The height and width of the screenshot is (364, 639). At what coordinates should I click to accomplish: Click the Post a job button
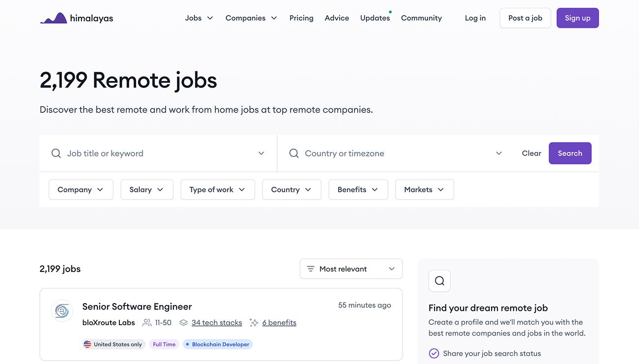(x=525, y=18)
